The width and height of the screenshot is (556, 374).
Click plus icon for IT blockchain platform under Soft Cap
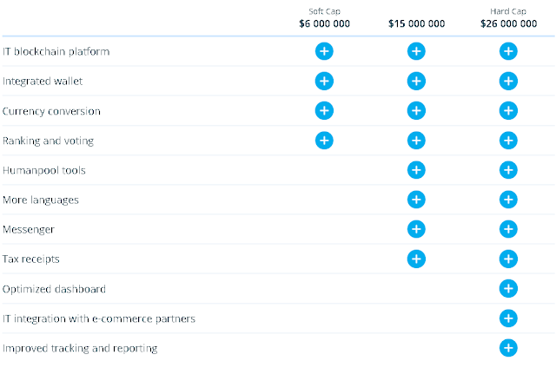(x=324, y=51)
